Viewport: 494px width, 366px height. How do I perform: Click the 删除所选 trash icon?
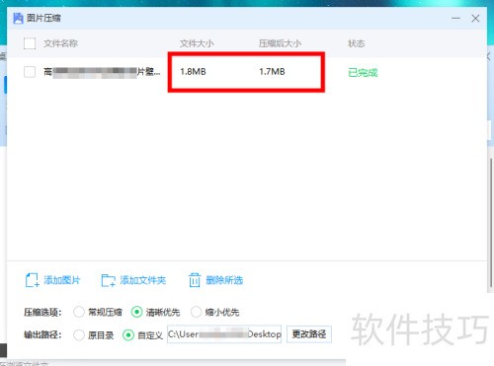tap(195, 280)
